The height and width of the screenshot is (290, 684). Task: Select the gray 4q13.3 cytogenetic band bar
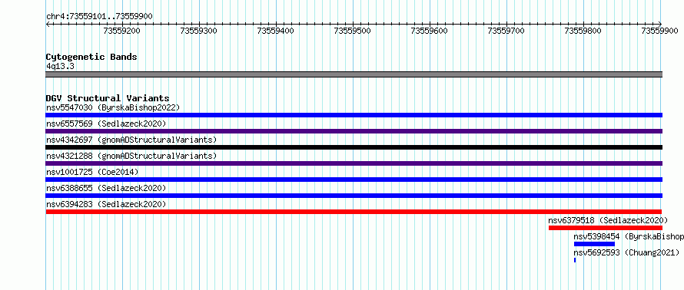[x=354, y=74]
